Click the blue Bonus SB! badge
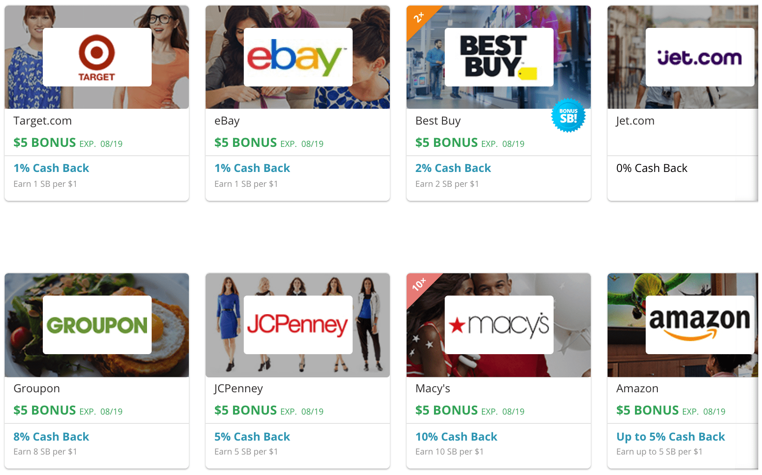 coord(568,116)
